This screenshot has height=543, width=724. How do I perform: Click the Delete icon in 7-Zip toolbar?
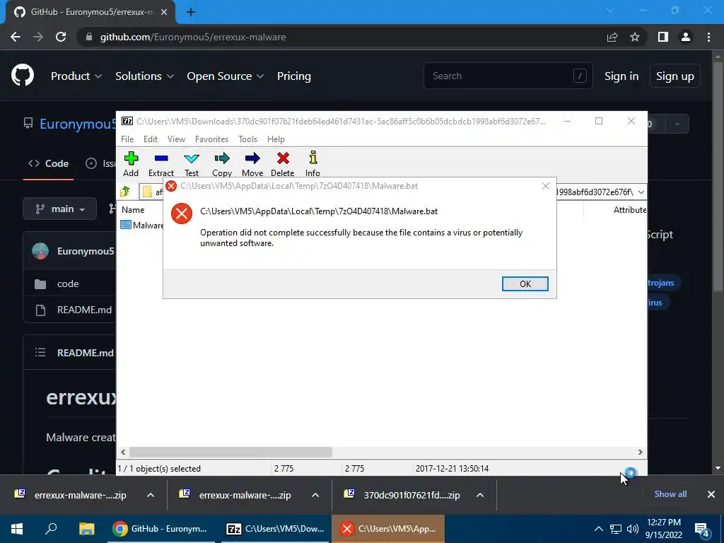point(283,158)
